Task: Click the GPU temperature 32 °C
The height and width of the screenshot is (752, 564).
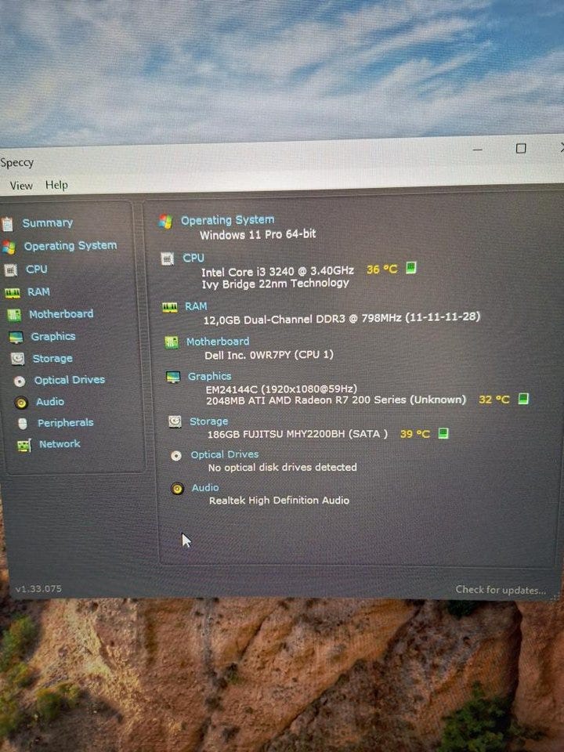Action: click(x=494, y=399)
